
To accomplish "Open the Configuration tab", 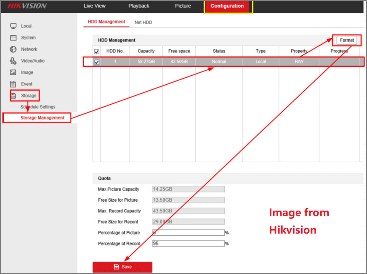I will pyautogui.click(x=227, y=6).
